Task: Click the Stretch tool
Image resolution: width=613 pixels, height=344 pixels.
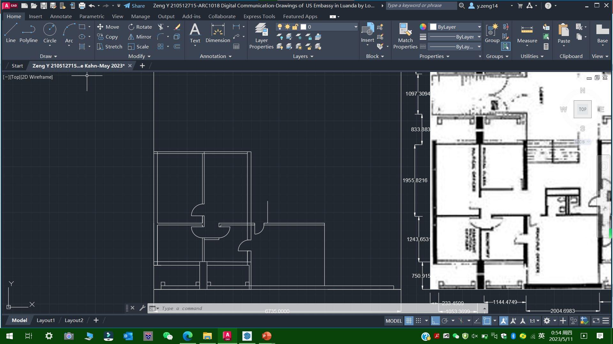Action: click(110, 47)
